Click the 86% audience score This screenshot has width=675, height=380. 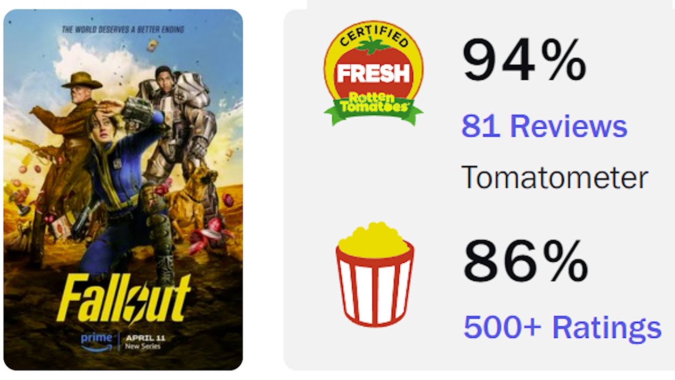(x=525, y=262)
